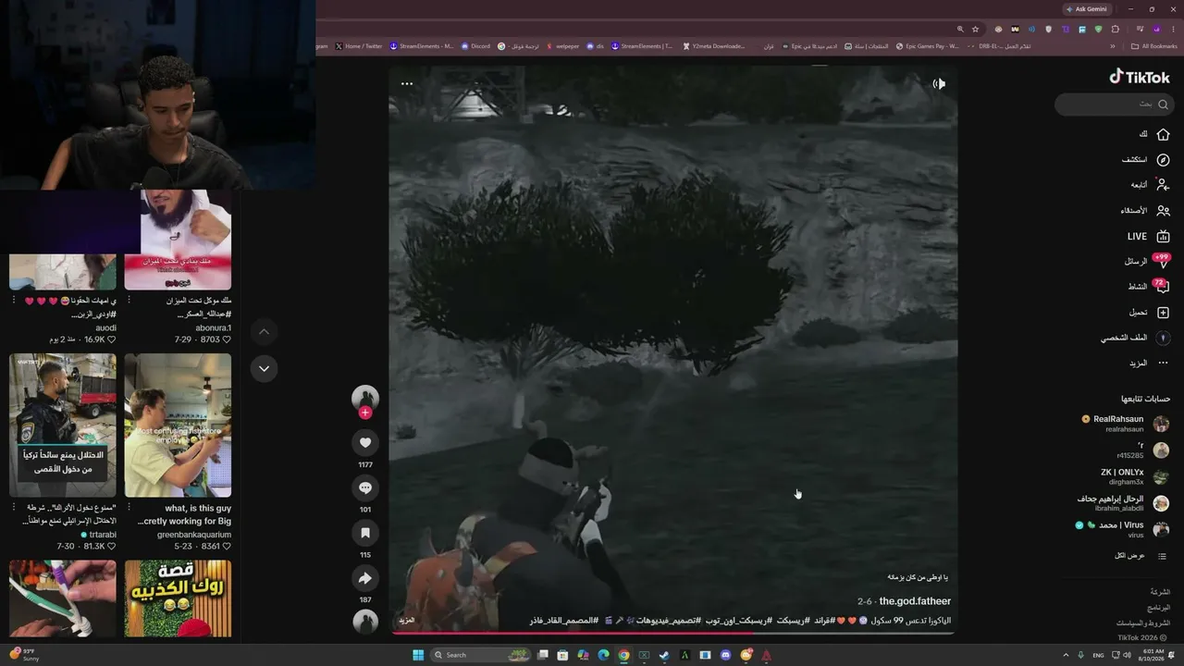Open the welpeper bookmark
The width and height of the screenshot is (1184, 666).
(x=562, y=46)
